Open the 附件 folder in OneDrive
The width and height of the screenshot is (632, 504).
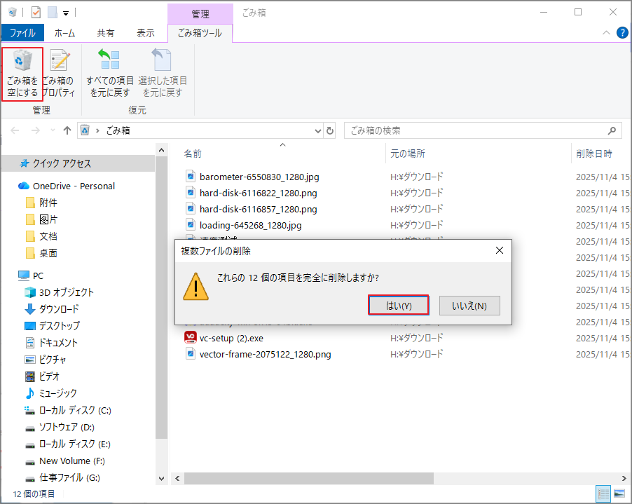point(48,203)
